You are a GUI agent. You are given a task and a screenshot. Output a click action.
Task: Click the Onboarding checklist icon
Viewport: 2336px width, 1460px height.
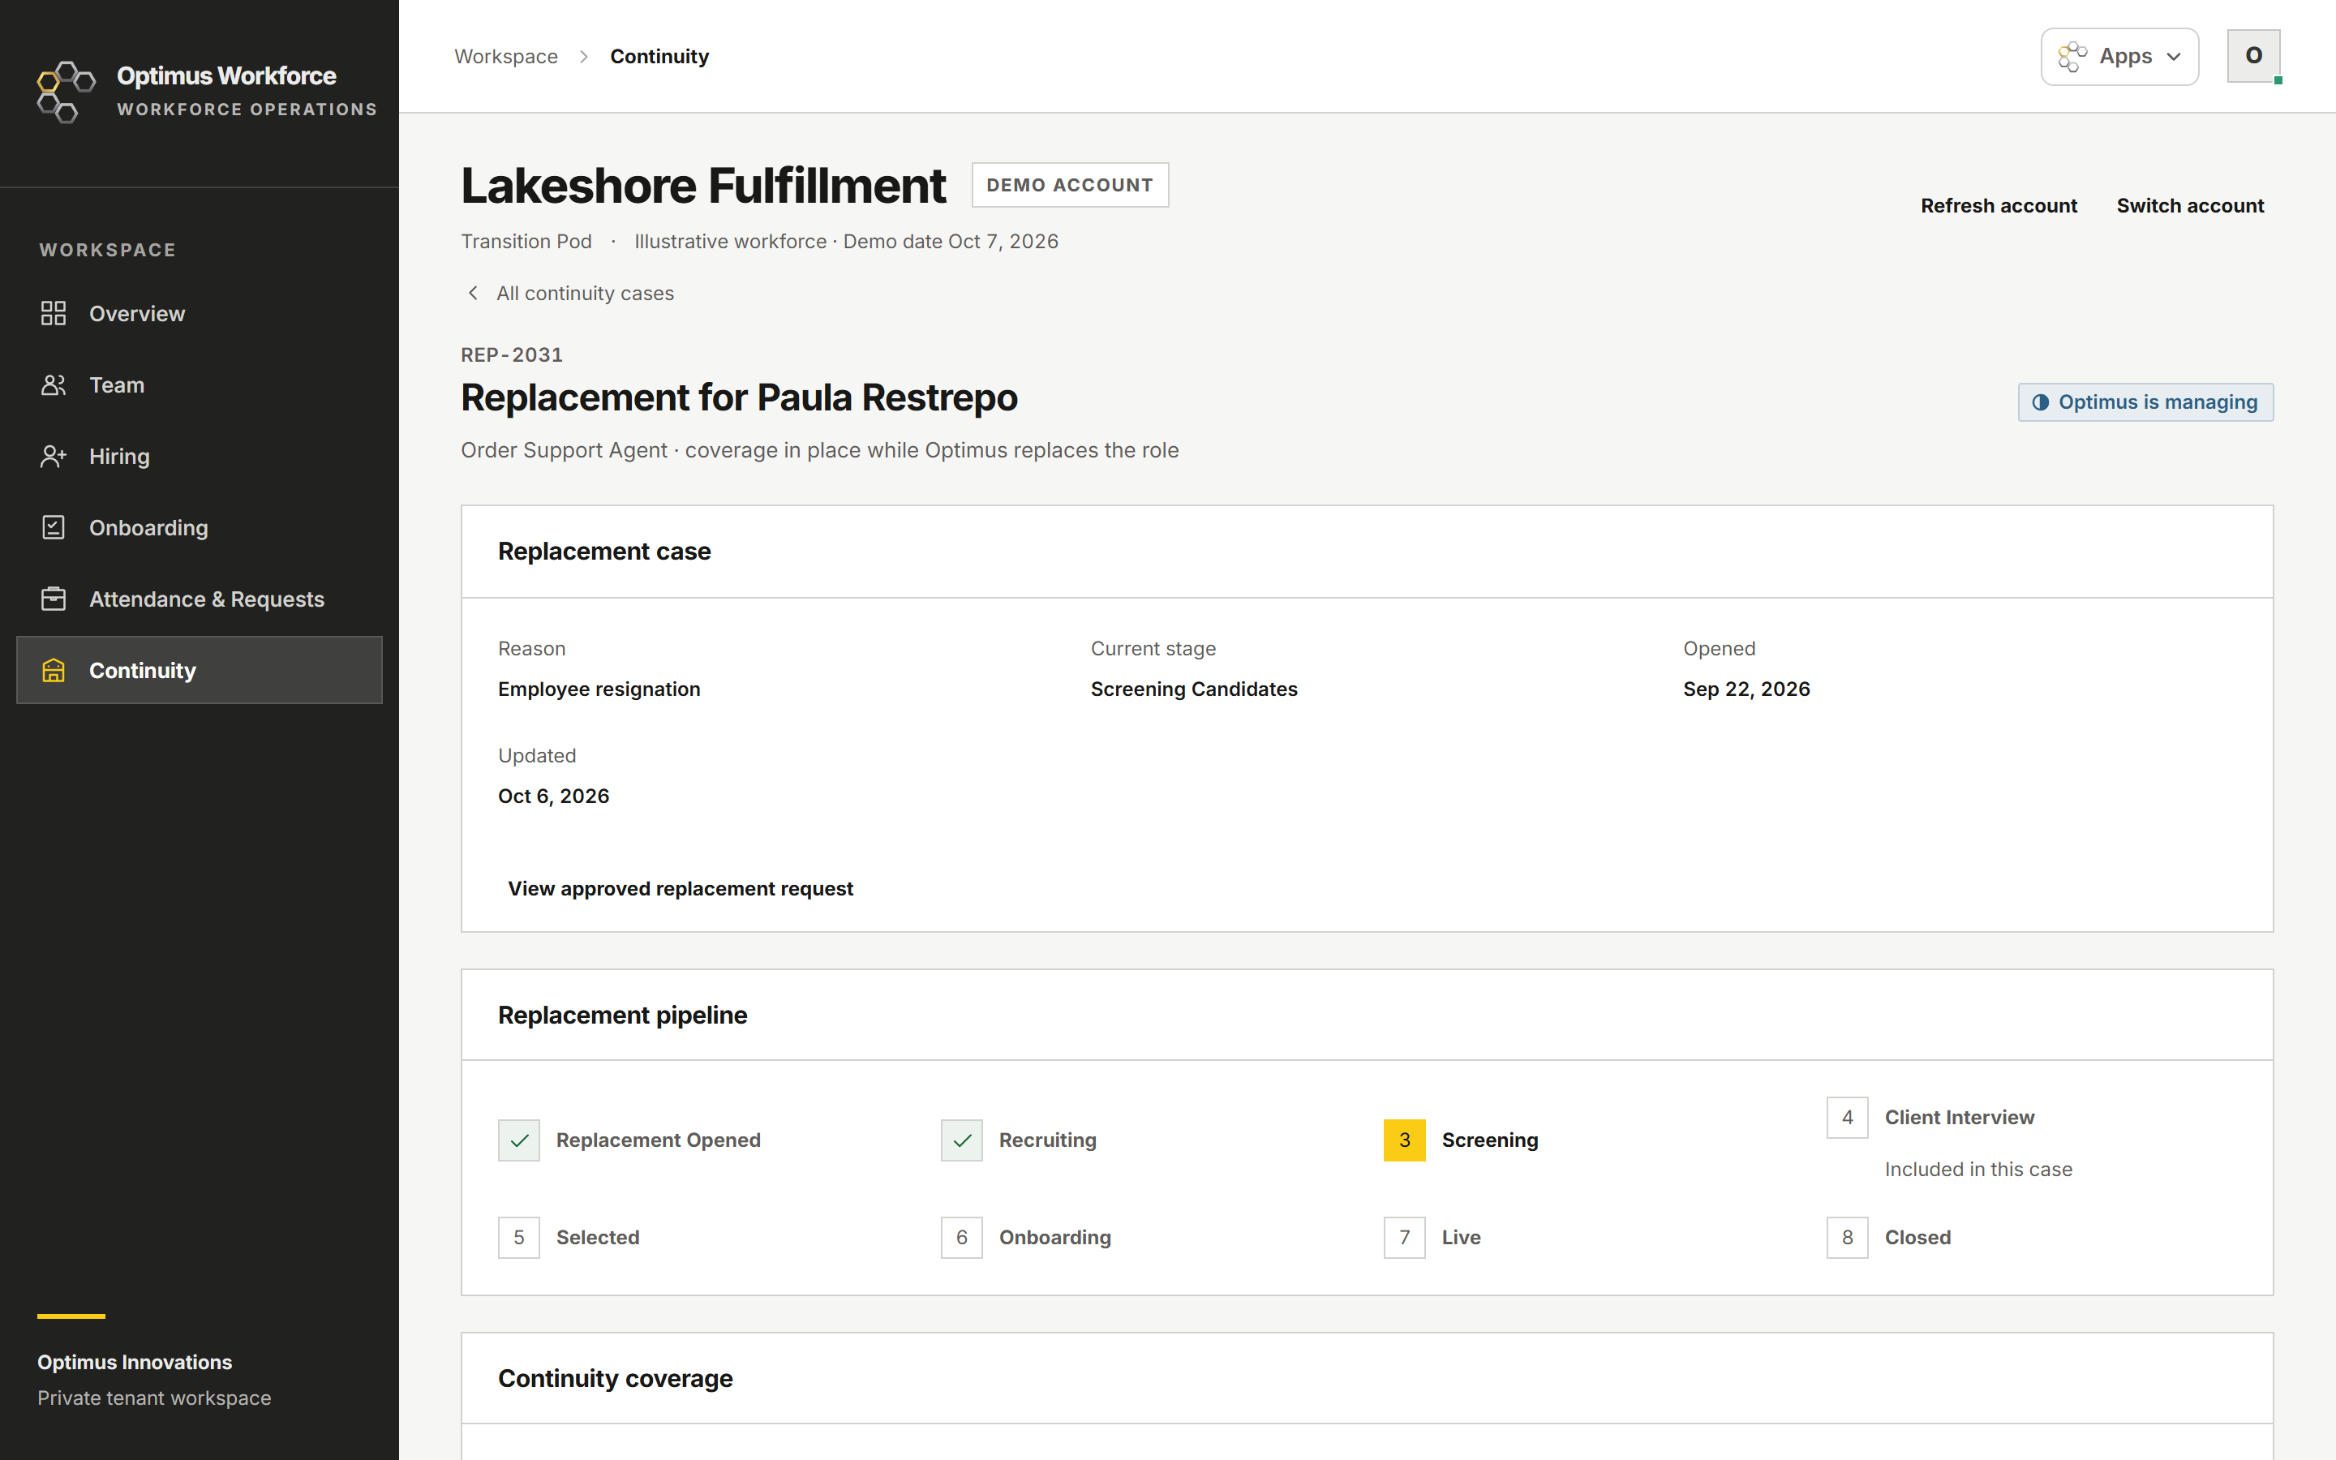[53, 527]
